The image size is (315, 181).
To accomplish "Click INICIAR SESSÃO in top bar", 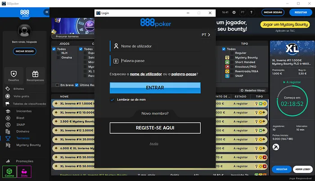I will pyautogui.click(x=273, y=12).
